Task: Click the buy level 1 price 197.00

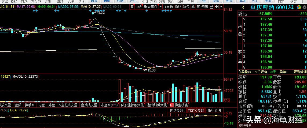Action: pos(266,46)
